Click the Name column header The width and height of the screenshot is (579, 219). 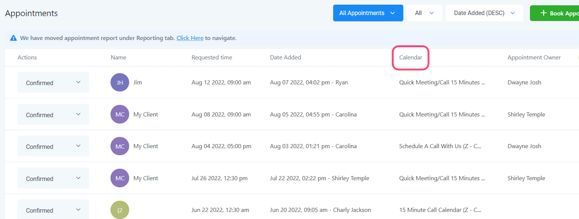pos(119,57)
